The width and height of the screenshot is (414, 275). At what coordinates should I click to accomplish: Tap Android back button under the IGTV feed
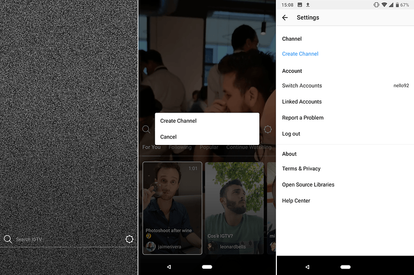(169, 267)
